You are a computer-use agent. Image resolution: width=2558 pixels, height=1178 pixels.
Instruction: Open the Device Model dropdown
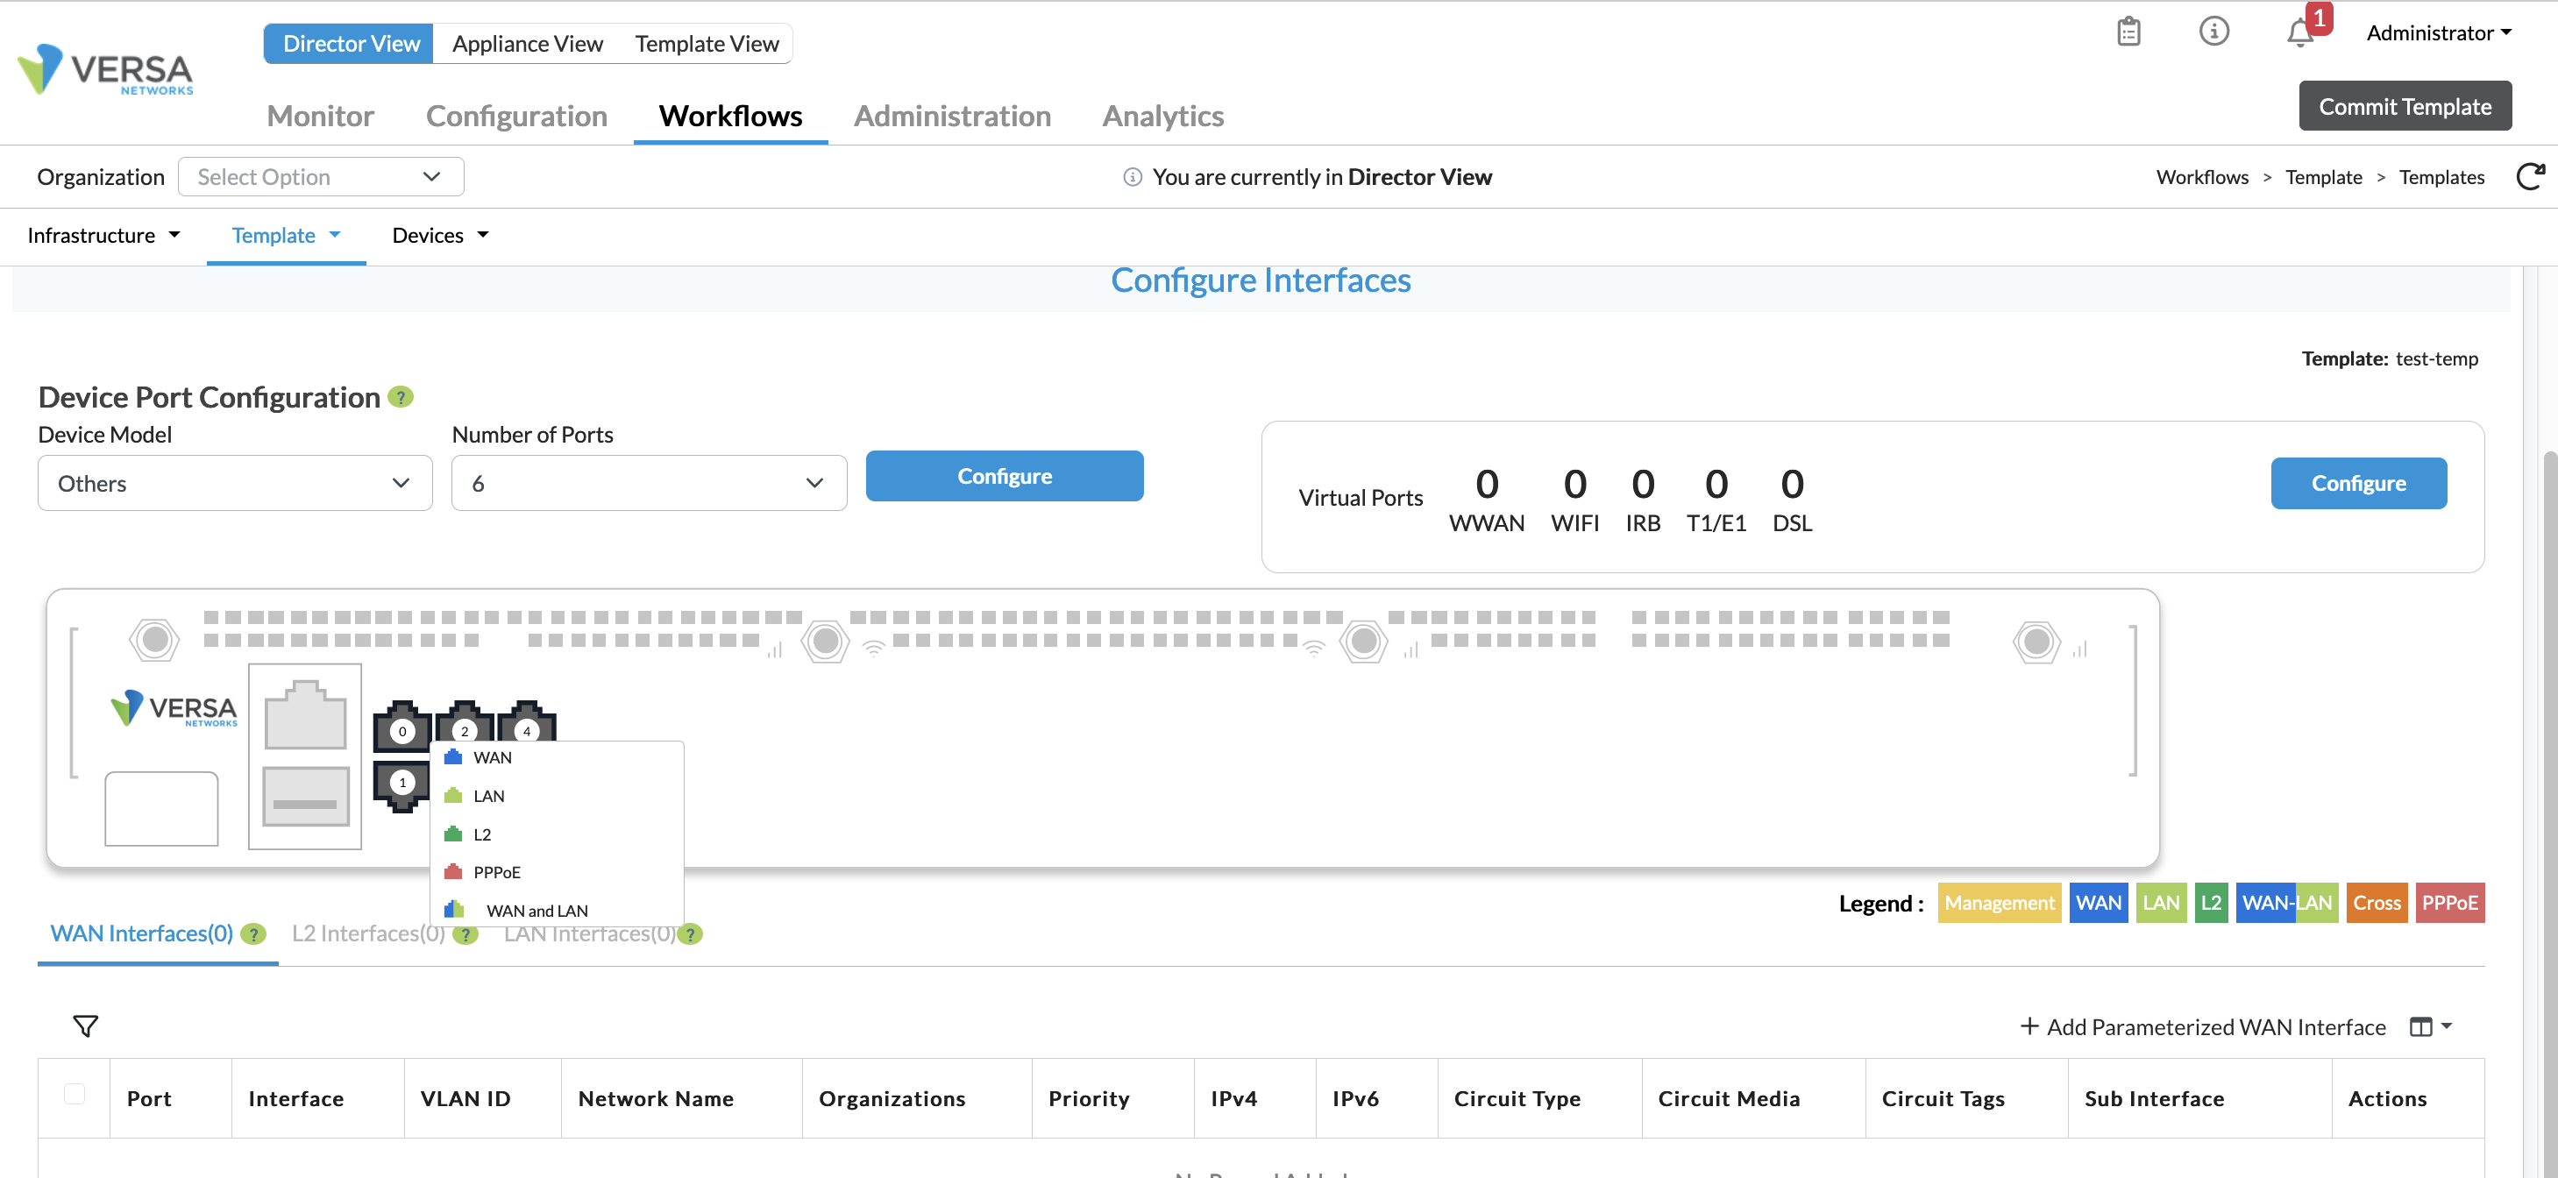pos(235,483)
